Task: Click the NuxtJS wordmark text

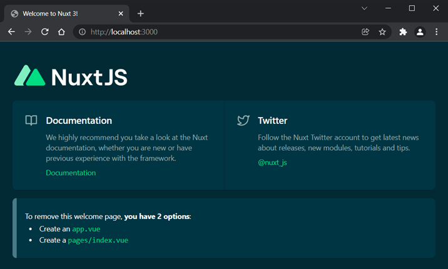Action: (89, 77)
